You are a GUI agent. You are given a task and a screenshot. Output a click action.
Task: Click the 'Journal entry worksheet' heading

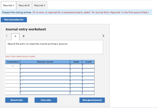tap(26, 29)
